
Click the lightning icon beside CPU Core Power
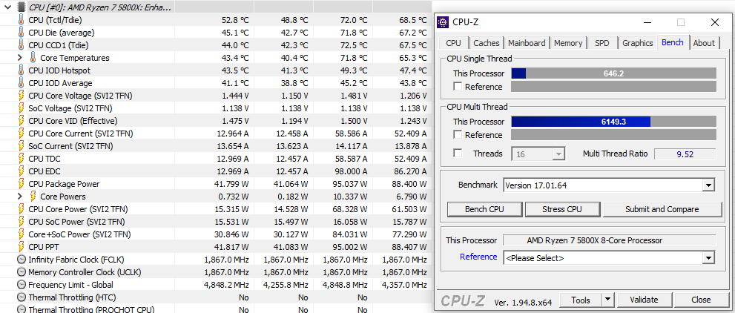point(21,209)
